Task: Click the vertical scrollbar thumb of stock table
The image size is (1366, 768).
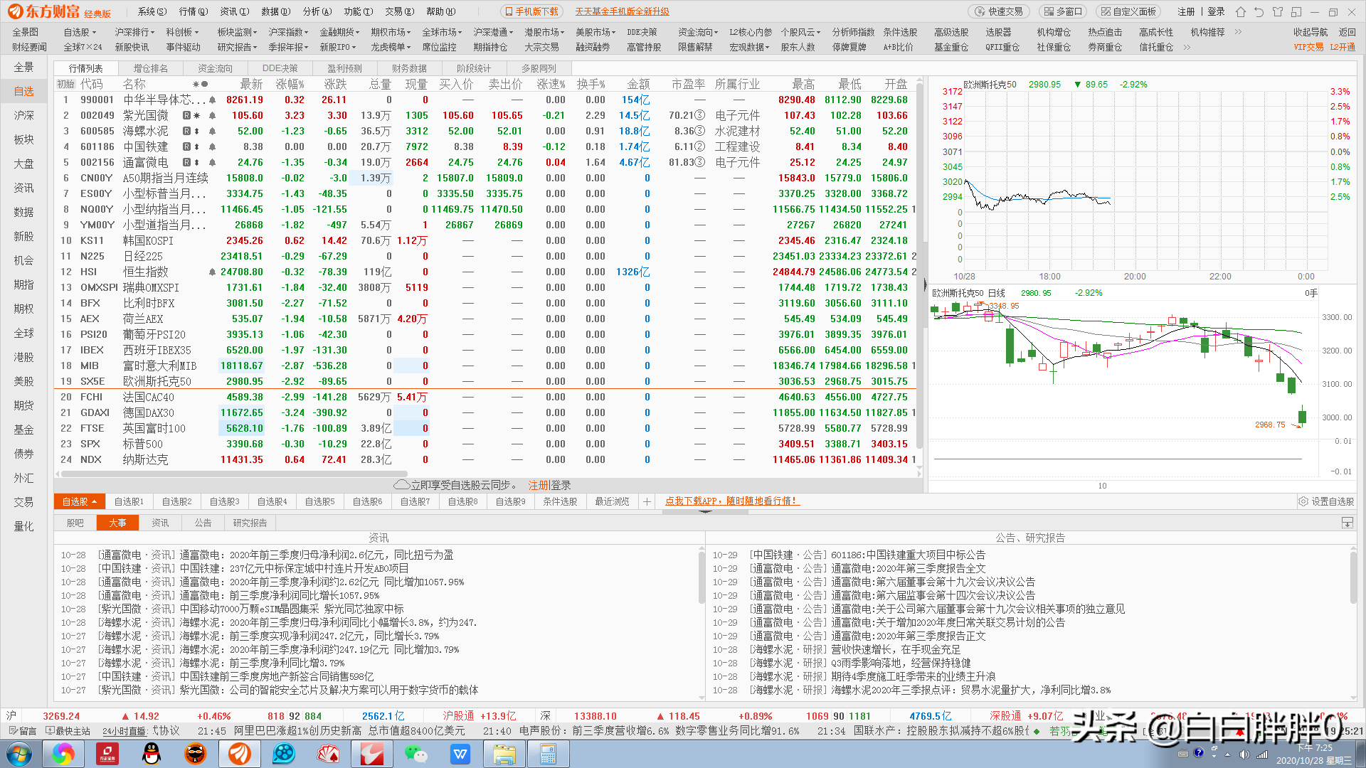Action: click(x=919, y=265)
